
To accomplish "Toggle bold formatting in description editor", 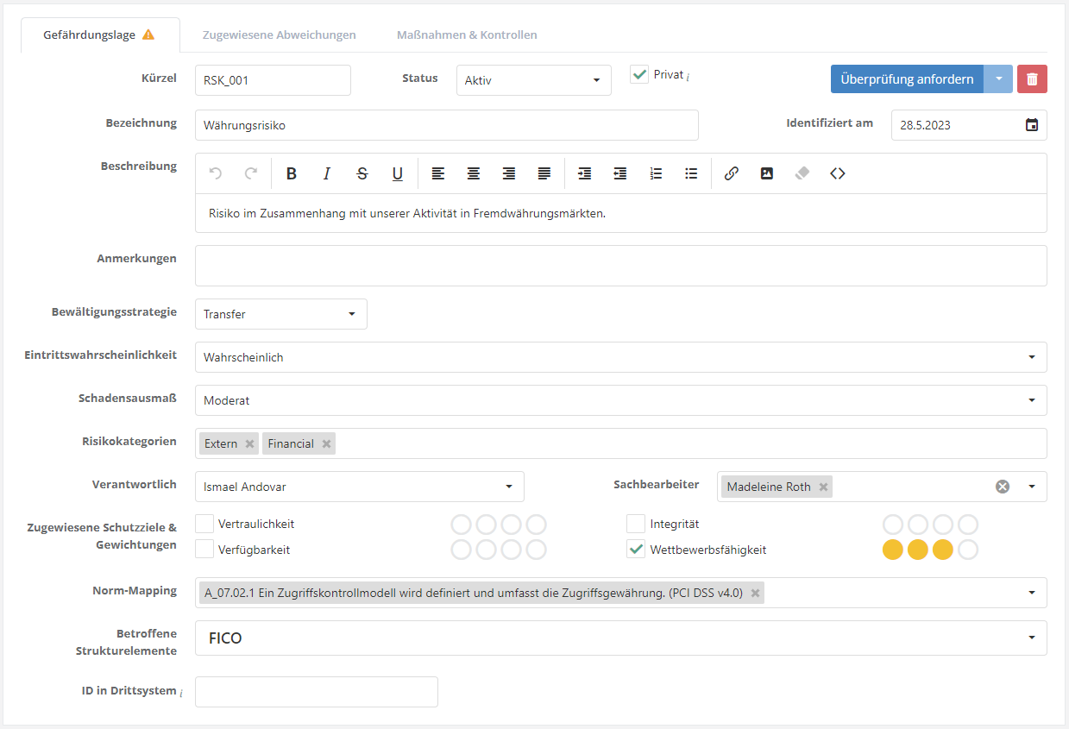I will click(292, 173).
